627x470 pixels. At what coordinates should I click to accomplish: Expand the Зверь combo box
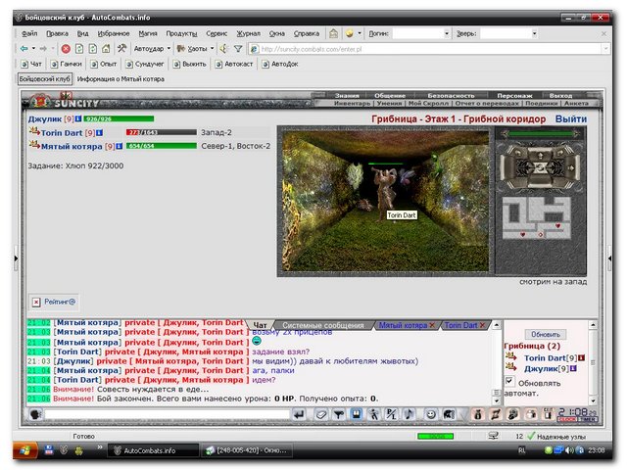534,33
